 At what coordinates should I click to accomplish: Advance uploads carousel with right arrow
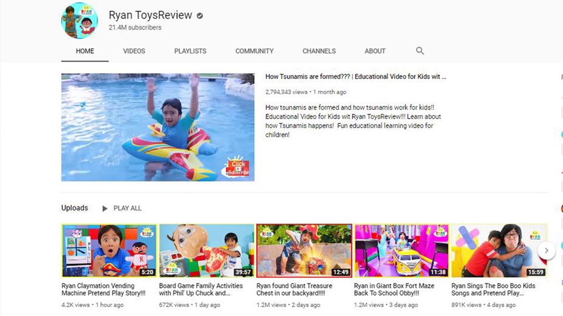pyautogui.click(x=546, y=250)
